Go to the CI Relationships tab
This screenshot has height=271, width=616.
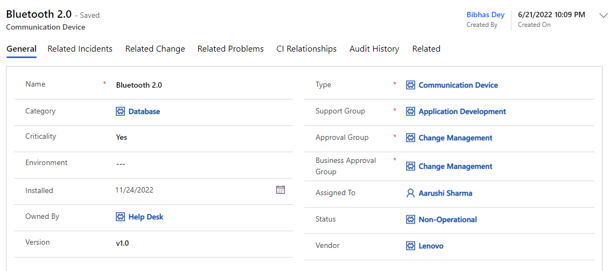click(x=306, y=49)
